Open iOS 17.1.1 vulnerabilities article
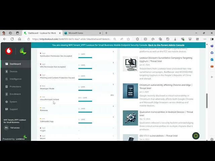Image resolution: width=215 pixels, height=161 pixels. [x=159, y=136]
